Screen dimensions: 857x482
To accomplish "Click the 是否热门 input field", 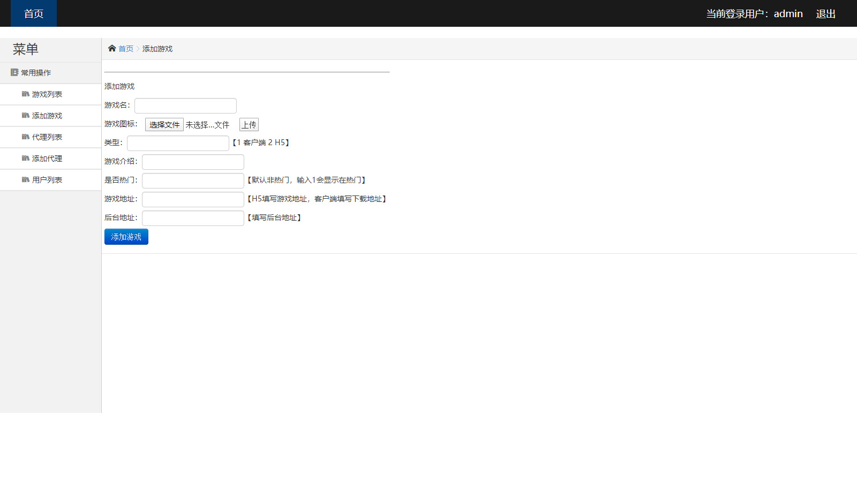I will (192, 180).
